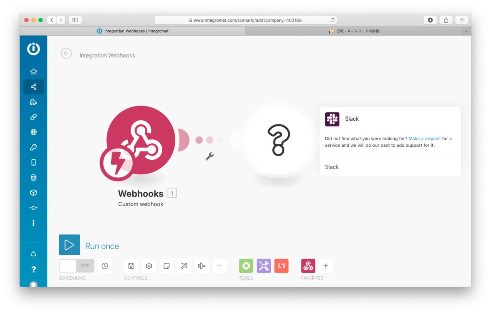This screenshot has height=313, width=491.
Task: Open a new Safari tab
Action: pyautogui.click(x=467, y=31)
